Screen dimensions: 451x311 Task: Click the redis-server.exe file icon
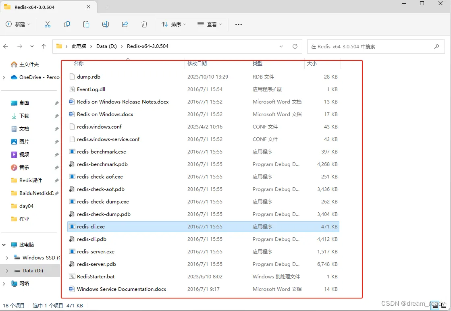[x=72, y=251]
